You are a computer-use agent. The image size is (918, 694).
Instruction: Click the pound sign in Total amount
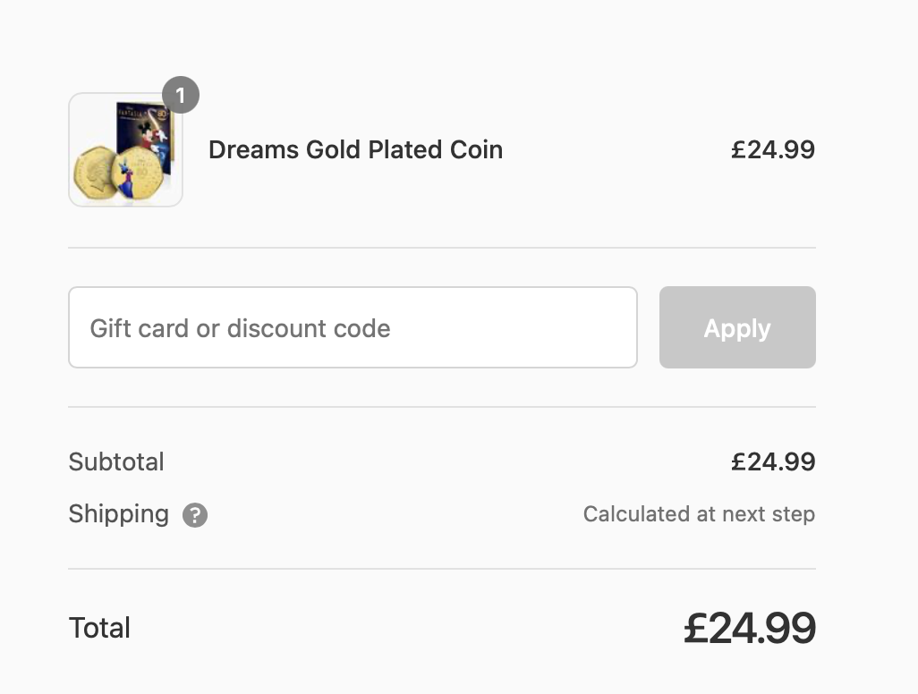[x=697, y=629]
